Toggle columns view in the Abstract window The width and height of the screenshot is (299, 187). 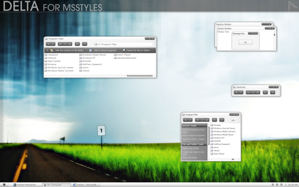click(x=258, y=93)
